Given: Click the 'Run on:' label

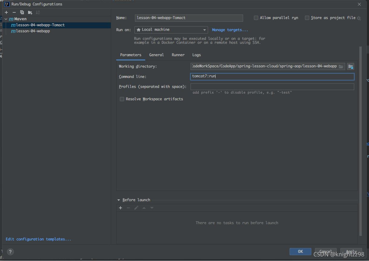Looking at the screenshot, I should [x=124, y=30].
